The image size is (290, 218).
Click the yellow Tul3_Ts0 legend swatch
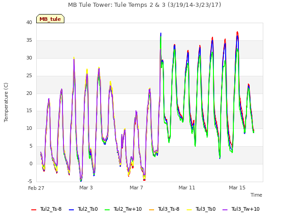189,210
